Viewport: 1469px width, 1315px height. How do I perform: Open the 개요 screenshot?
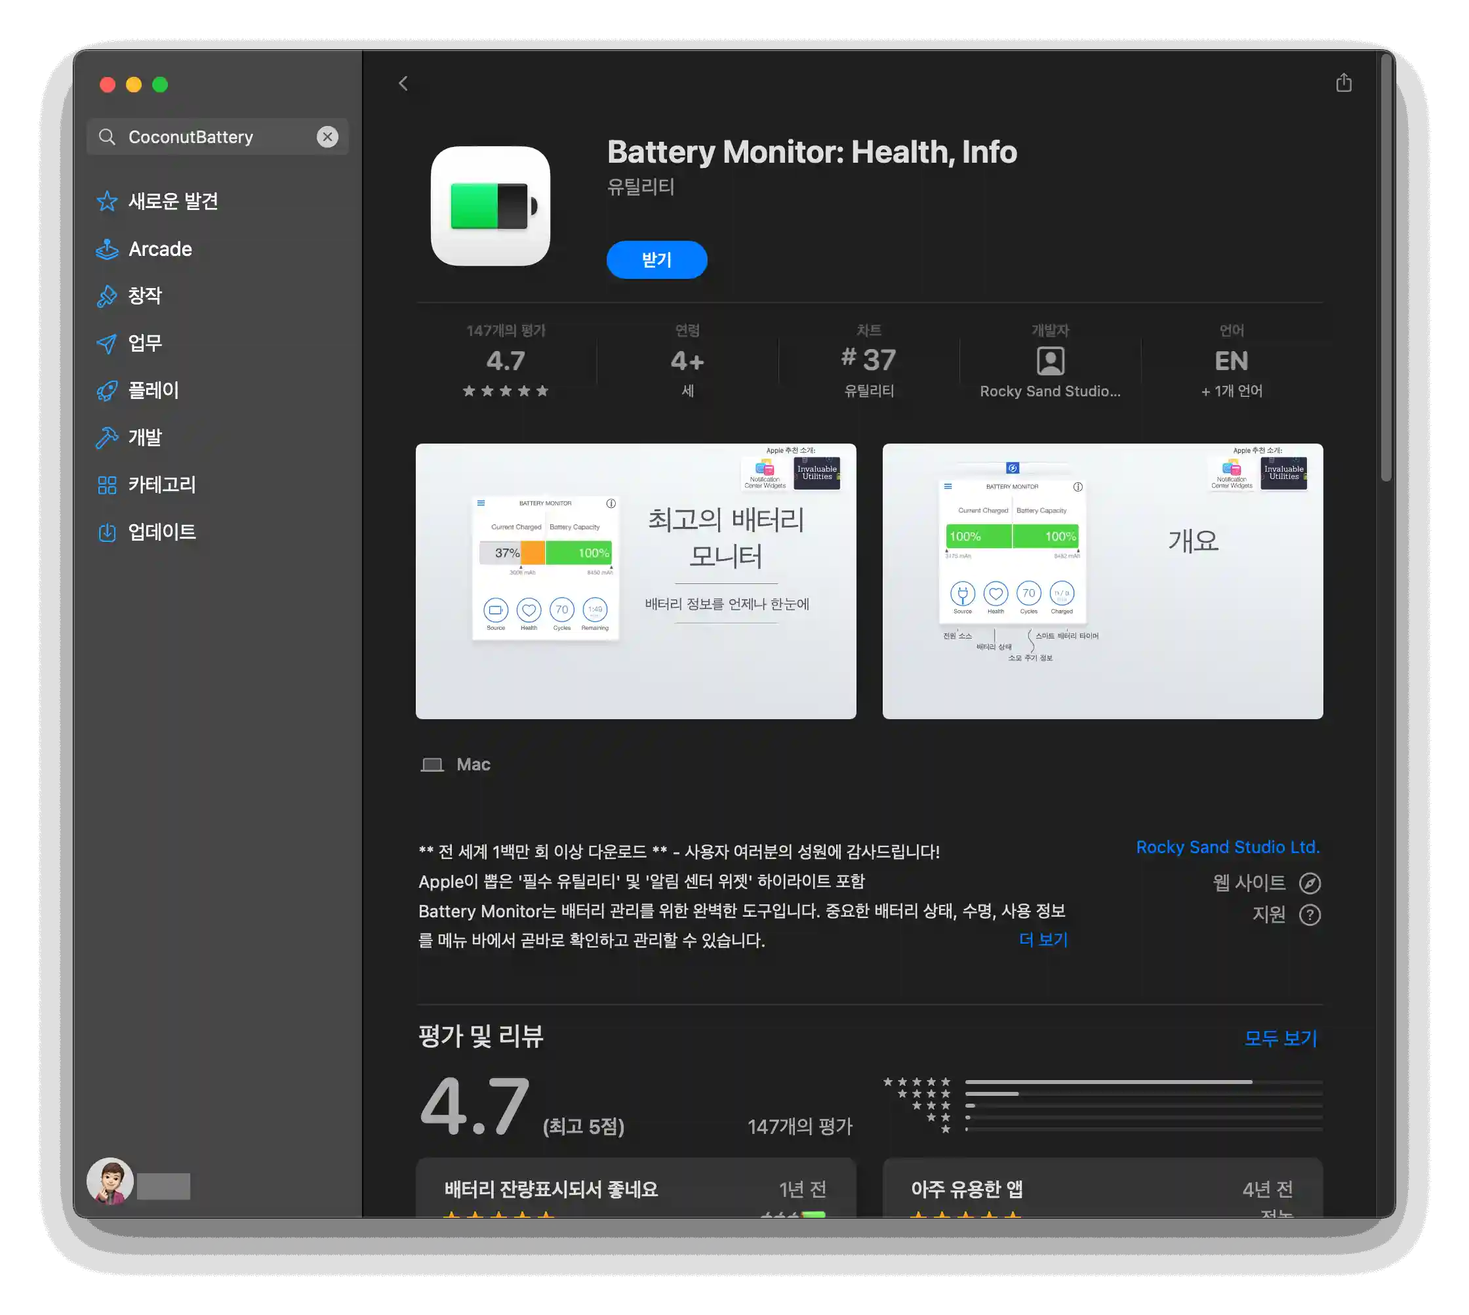click(x=1102, y=581)
